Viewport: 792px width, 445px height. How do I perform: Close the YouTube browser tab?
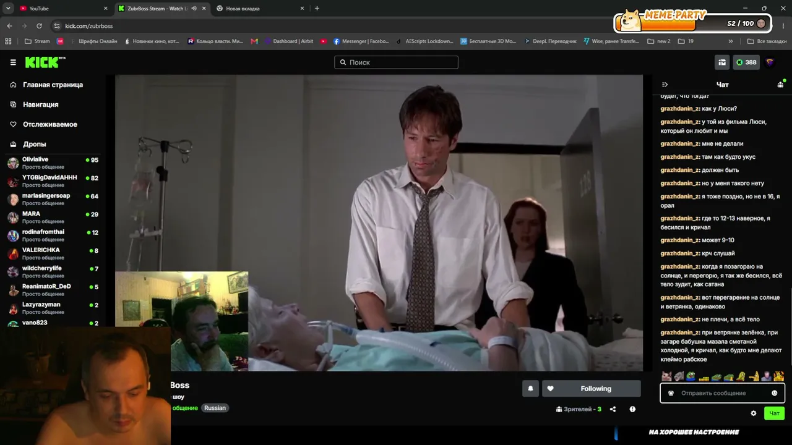(105, 9)
